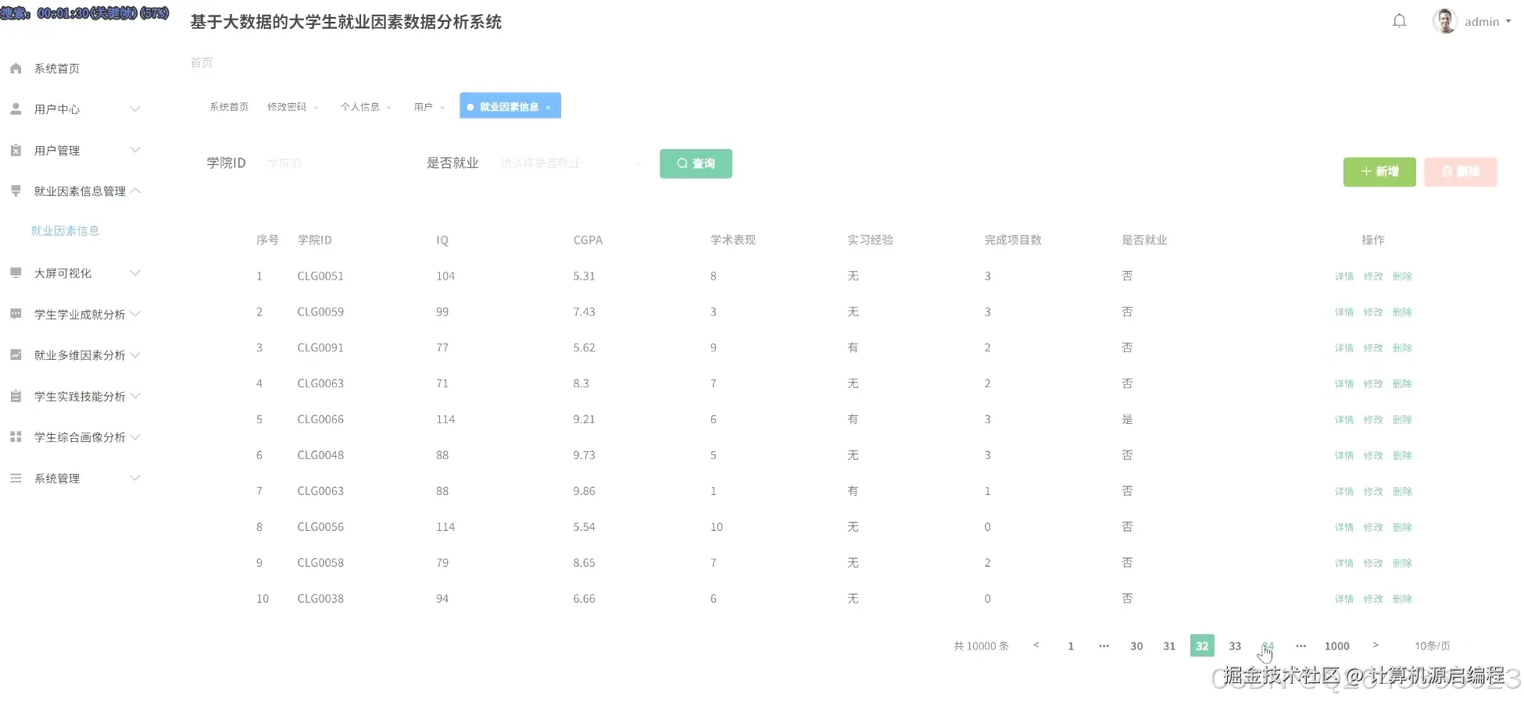Close the 就业因素信息 tab

tap(549, 106)
